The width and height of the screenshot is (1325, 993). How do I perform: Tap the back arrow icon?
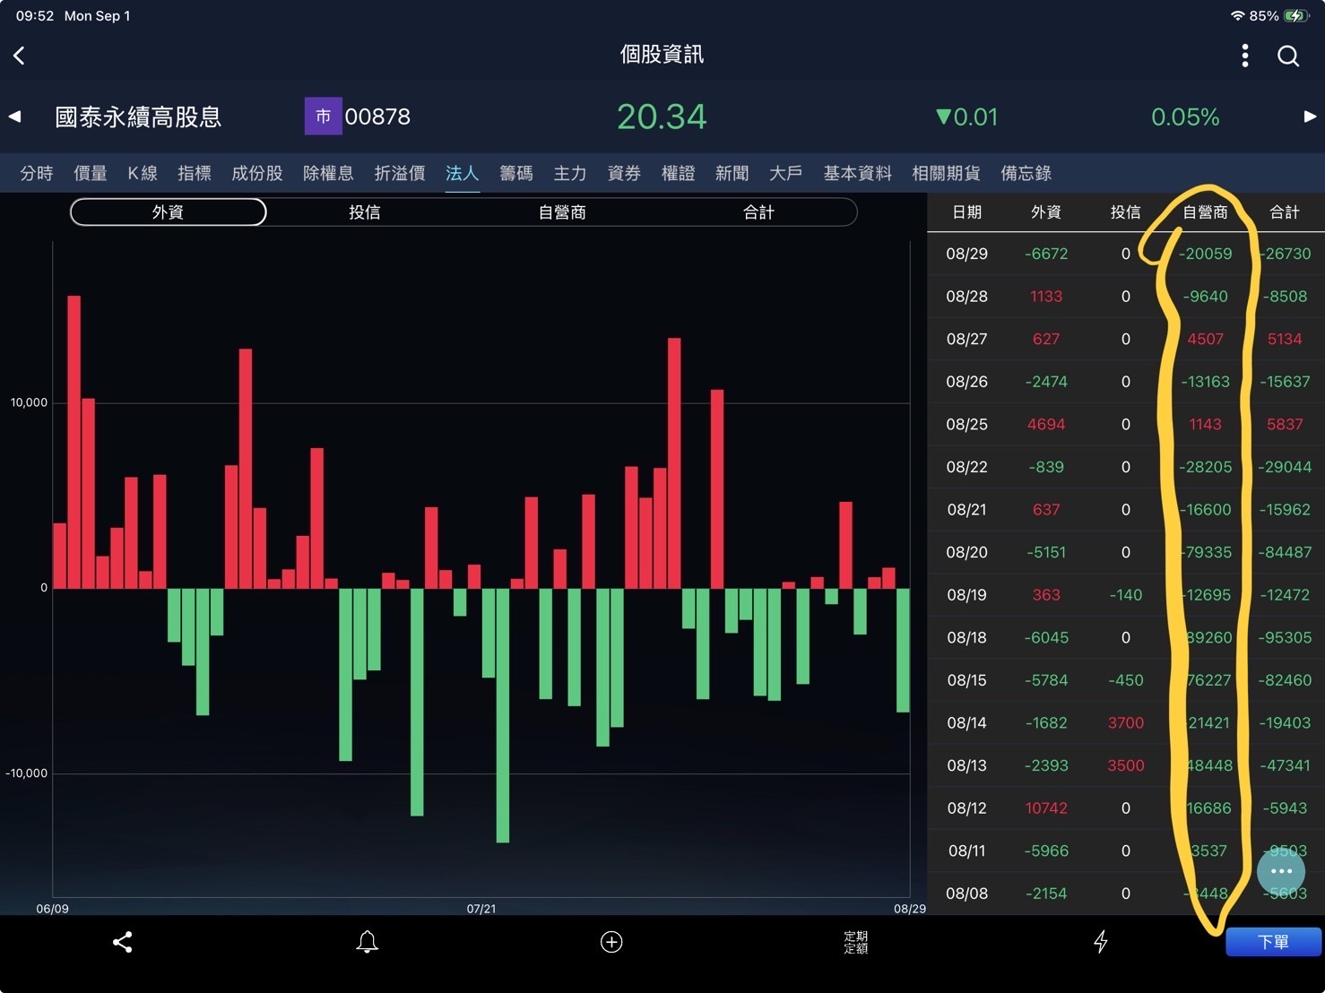pyautogui.click(x=20, y=56)
